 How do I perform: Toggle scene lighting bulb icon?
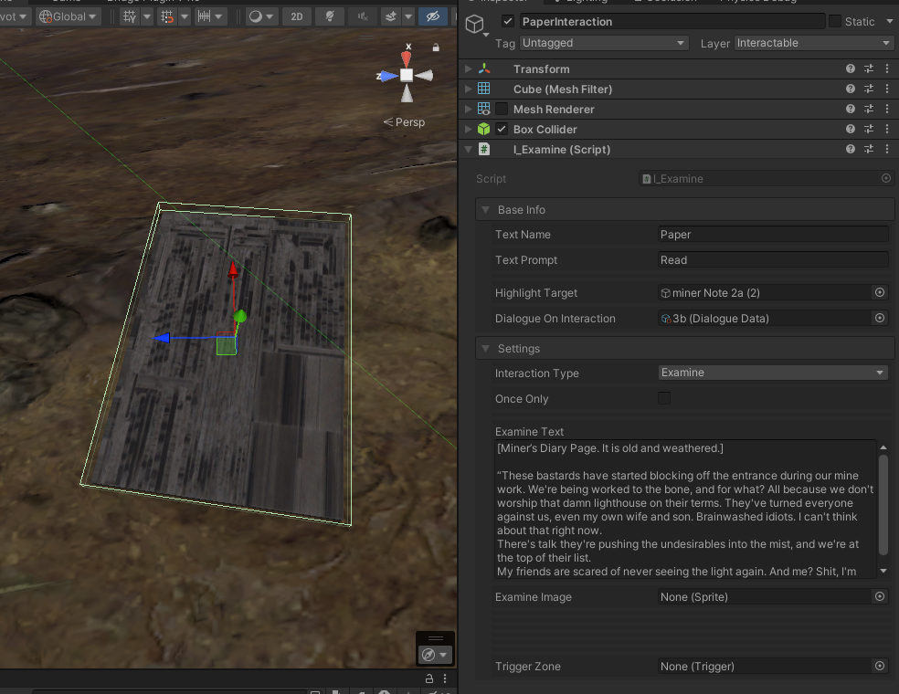pos(330,16)
